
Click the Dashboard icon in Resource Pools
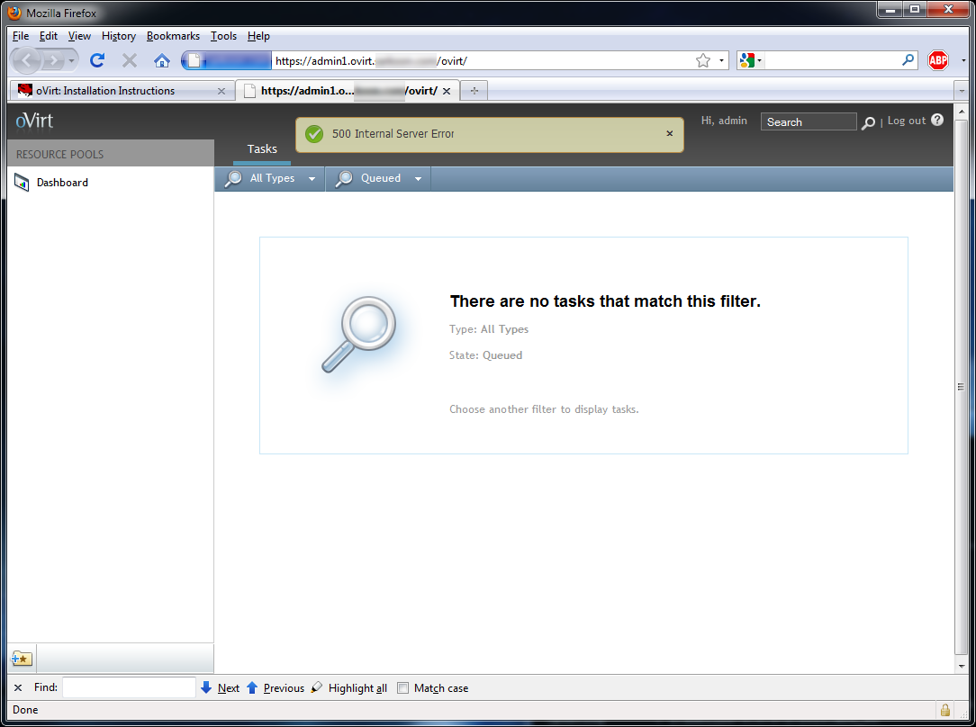point(22,183)
